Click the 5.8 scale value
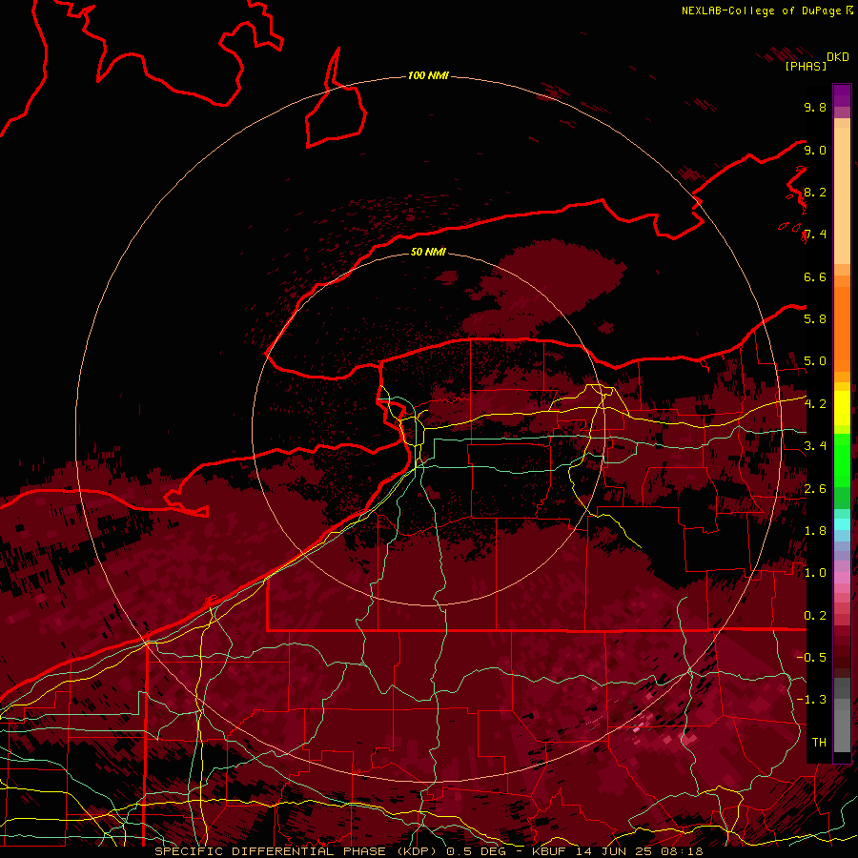Viewport: 858px width, 858px height. click(815, 319)
